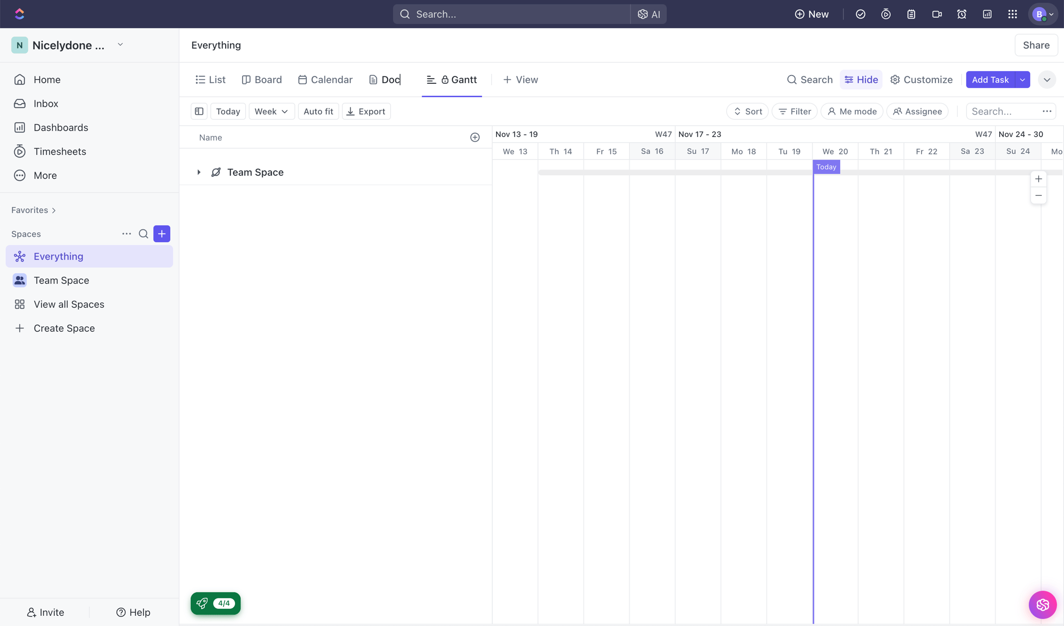The width and height of the screenshot is (1064, 626).
Task: Open Spaces options three-dot menu
Action: tap(126, 234)
